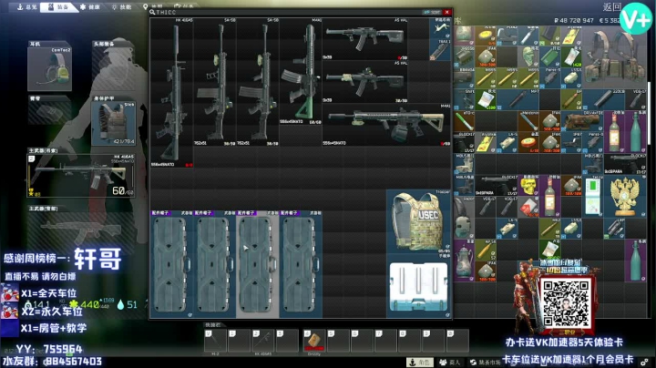The image size is (656, 368).
Task: Select the USEC plate carrier in container
Action: [418, 221]
